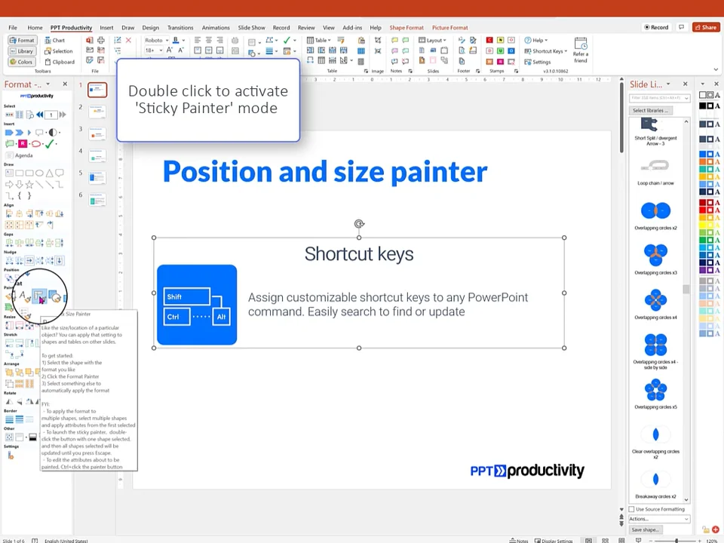Adjust the zoom slider in the status bar
724x543 pixels.
(x=676, y=540)
